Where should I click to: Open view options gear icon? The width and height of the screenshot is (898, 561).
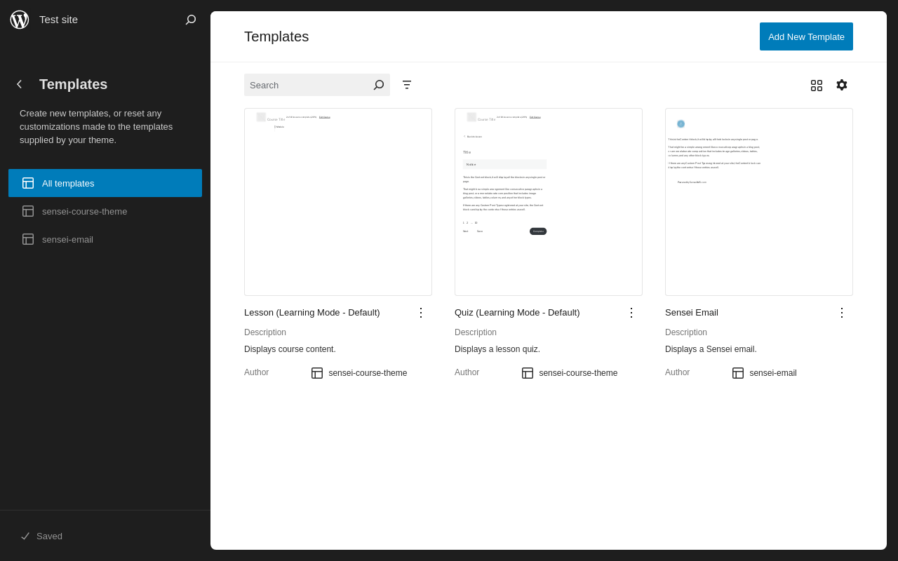pyautogui.click(x=842, y=85)
